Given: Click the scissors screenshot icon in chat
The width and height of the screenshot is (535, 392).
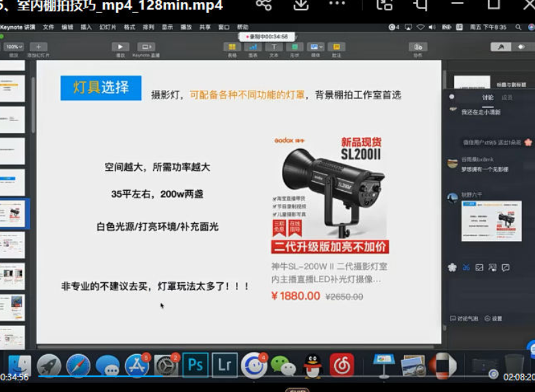Looking at the screenshot, I should click(466, 267).
